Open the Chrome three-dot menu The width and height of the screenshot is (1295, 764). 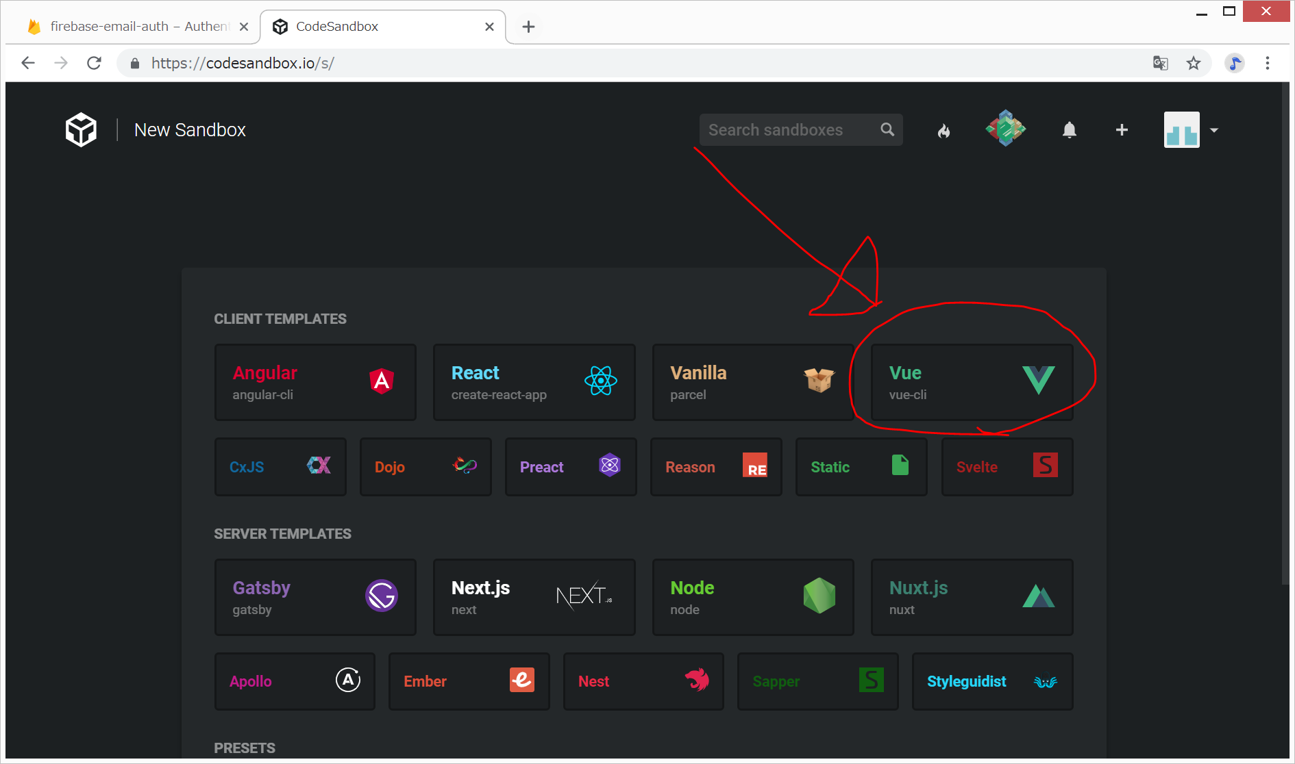click(1268, 63)
